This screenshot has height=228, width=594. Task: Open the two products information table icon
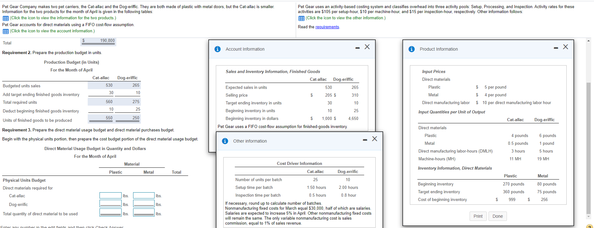(x=6, y=18)
